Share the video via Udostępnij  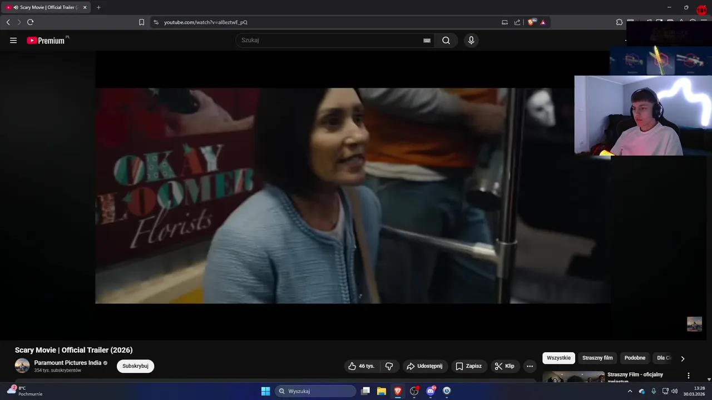[x=425, y=366]
